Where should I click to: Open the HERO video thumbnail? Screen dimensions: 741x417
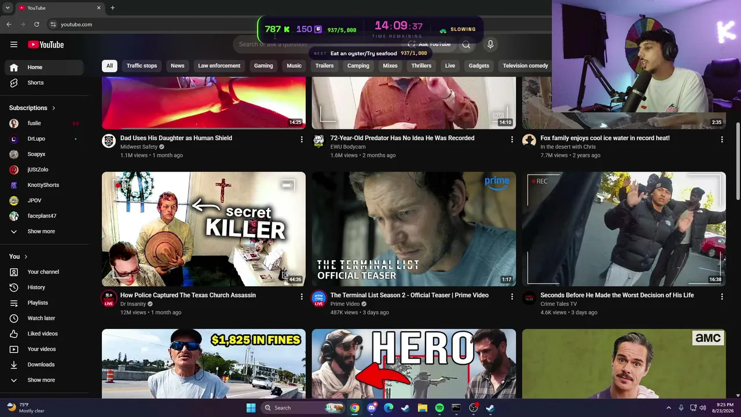point(413,364)
